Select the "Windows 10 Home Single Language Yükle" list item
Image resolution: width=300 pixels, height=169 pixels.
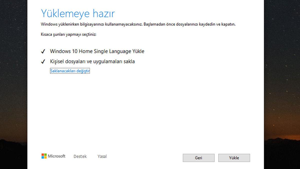97,51
